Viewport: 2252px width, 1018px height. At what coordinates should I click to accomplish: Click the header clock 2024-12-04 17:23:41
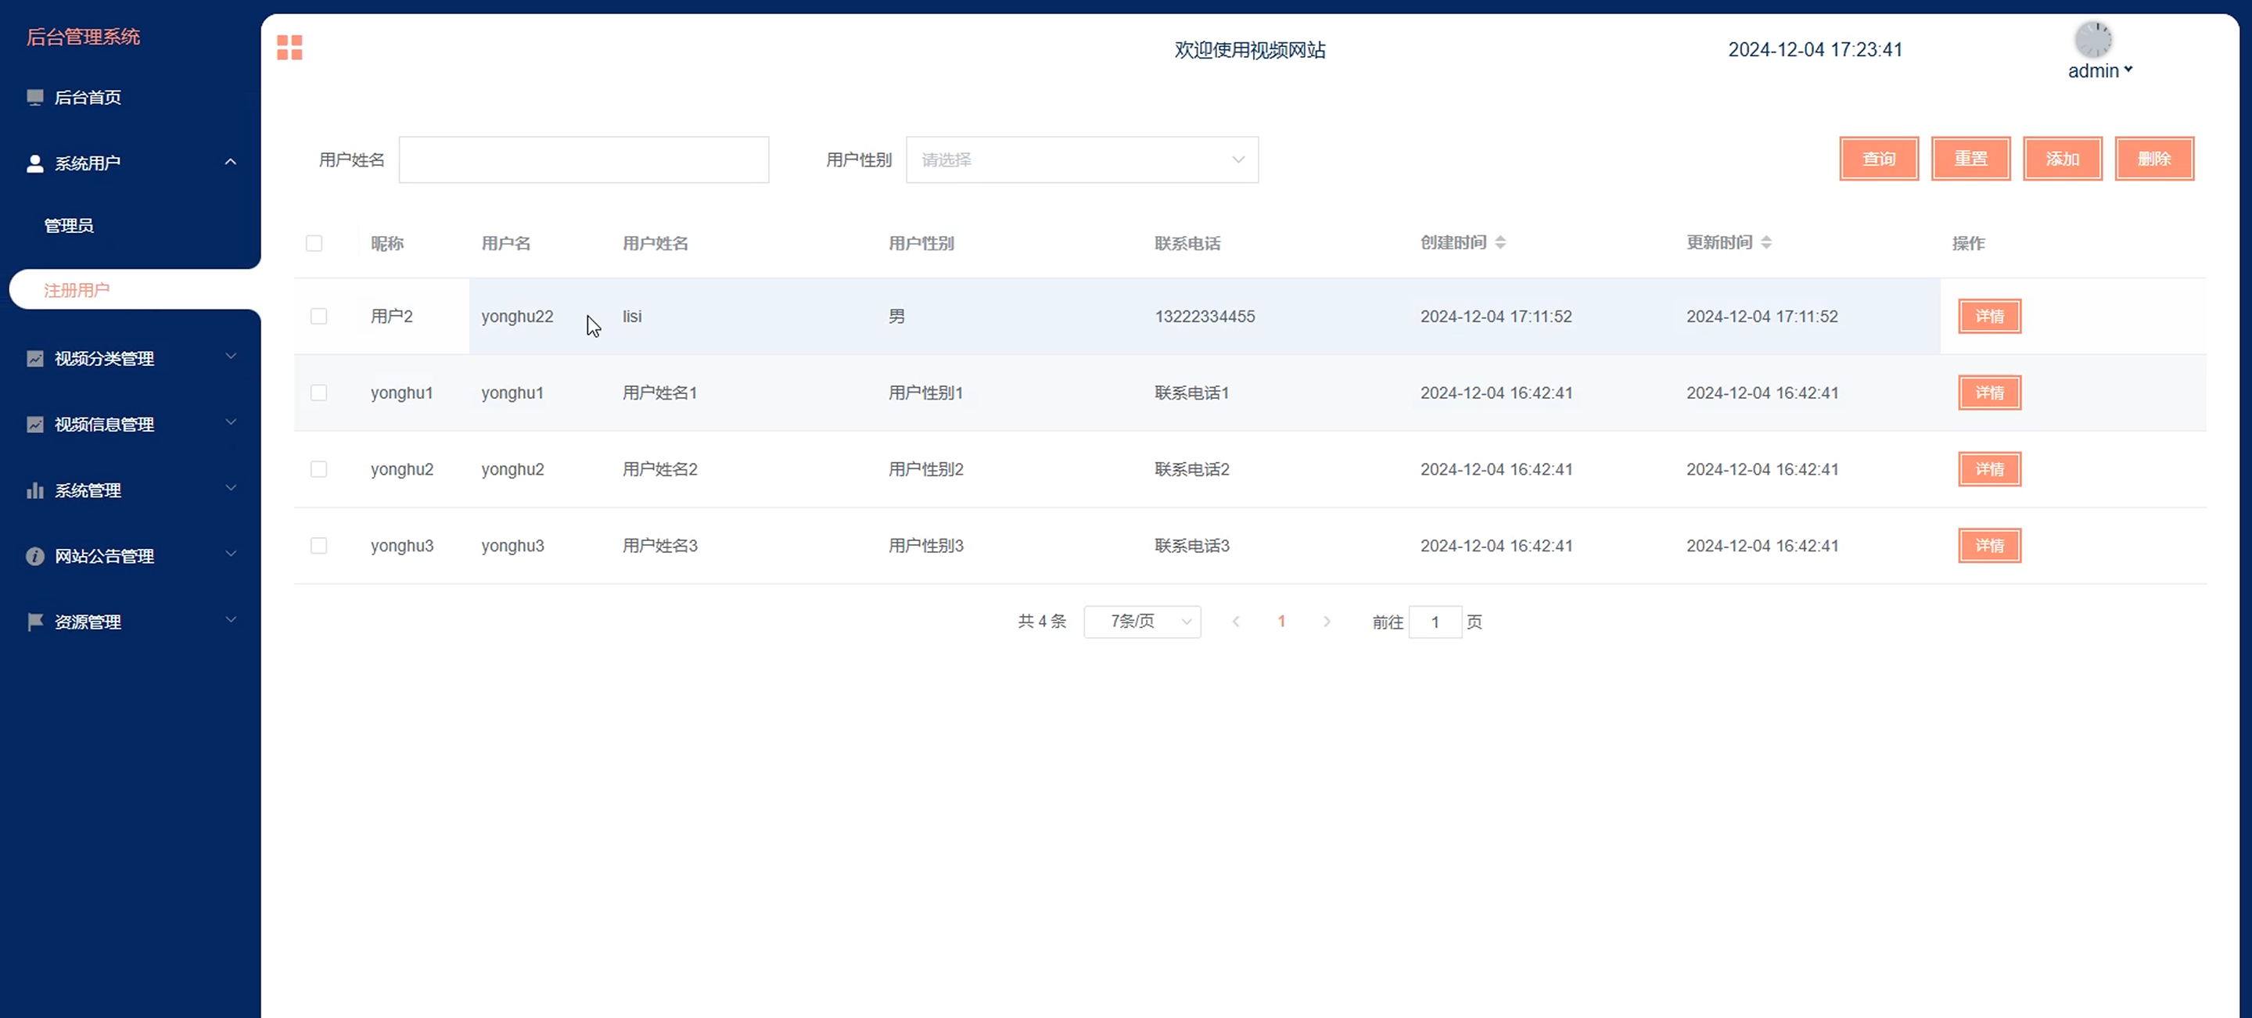1815,50
